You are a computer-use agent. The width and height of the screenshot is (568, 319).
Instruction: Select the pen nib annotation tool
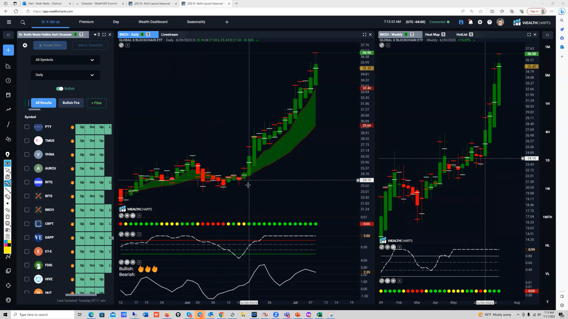8,154
